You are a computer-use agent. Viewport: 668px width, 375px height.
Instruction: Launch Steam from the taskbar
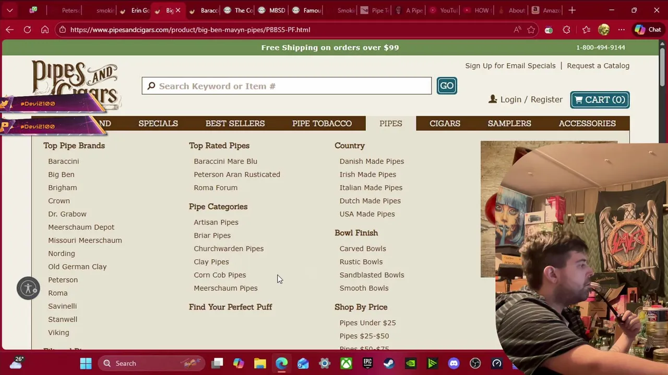(389, 364)
